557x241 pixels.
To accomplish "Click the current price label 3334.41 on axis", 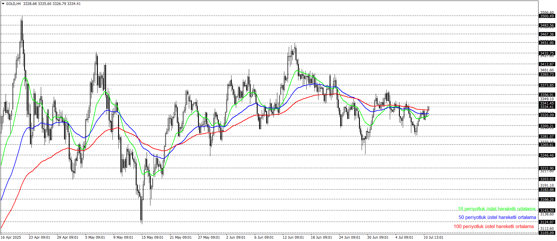I will click(547, 107).
